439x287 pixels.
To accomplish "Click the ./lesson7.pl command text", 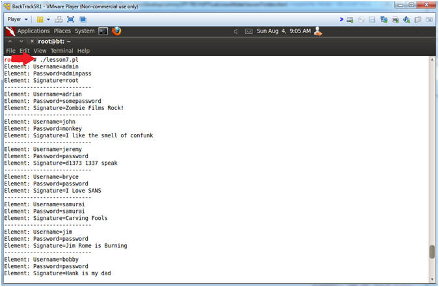I will point(59,60).
